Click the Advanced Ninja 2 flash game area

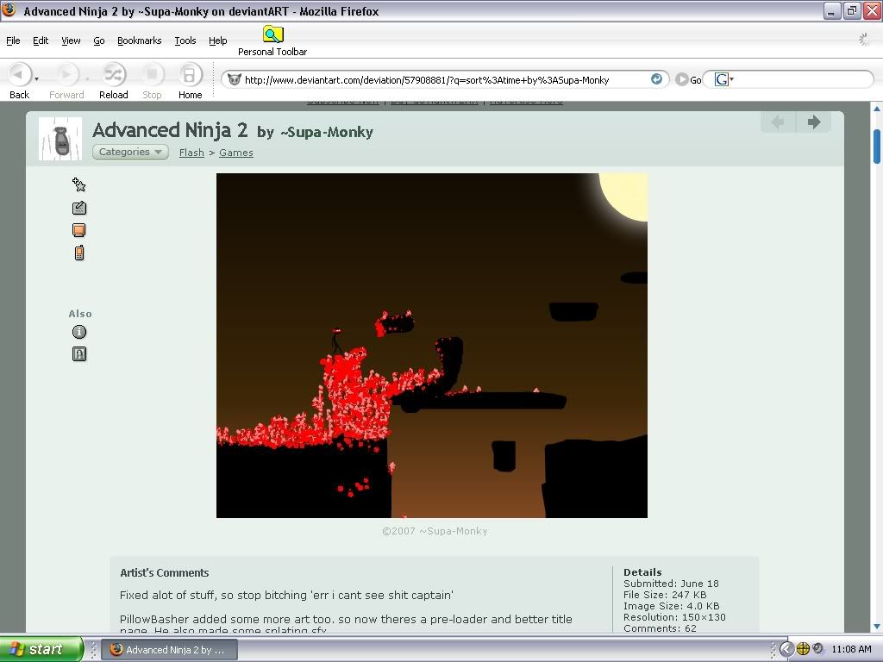(432, 346)
